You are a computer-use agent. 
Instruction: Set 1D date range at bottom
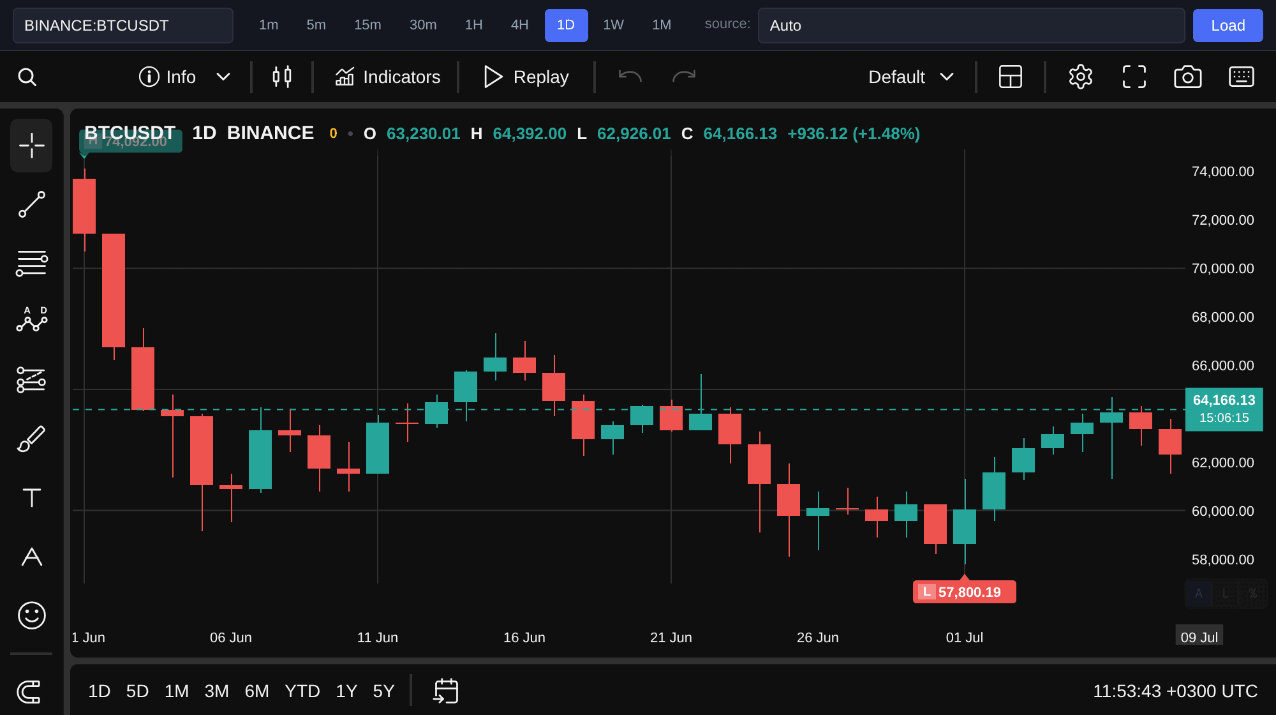[x=99, y=691]
